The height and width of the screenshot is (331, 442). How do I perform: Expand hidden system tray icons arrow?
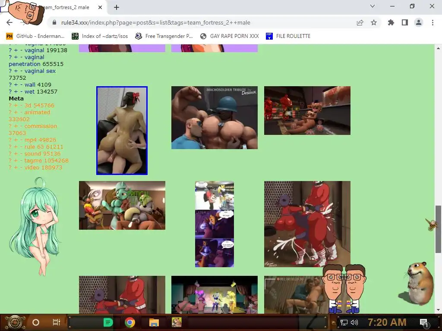pyautogui.click(x=334, y=323)
